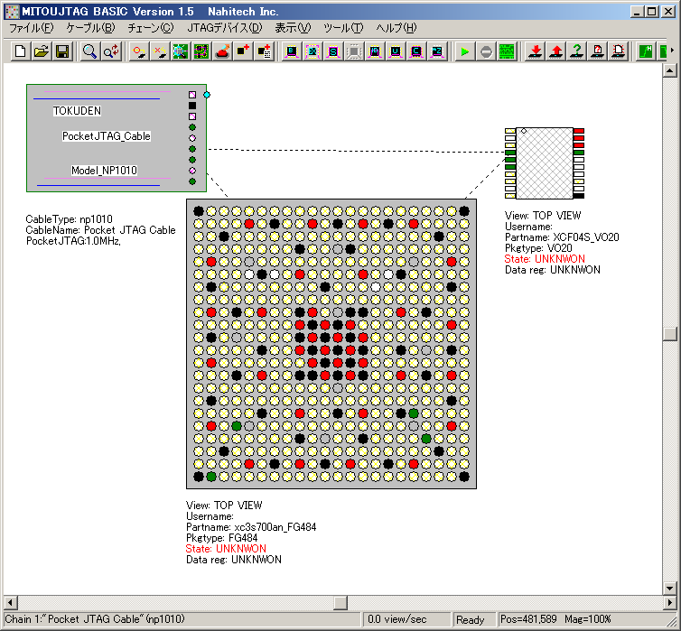Image resolution: width=681 pixels, height=631 pixels.
Task: Open the ファイル(F) menu
Action: coord(32,28)
